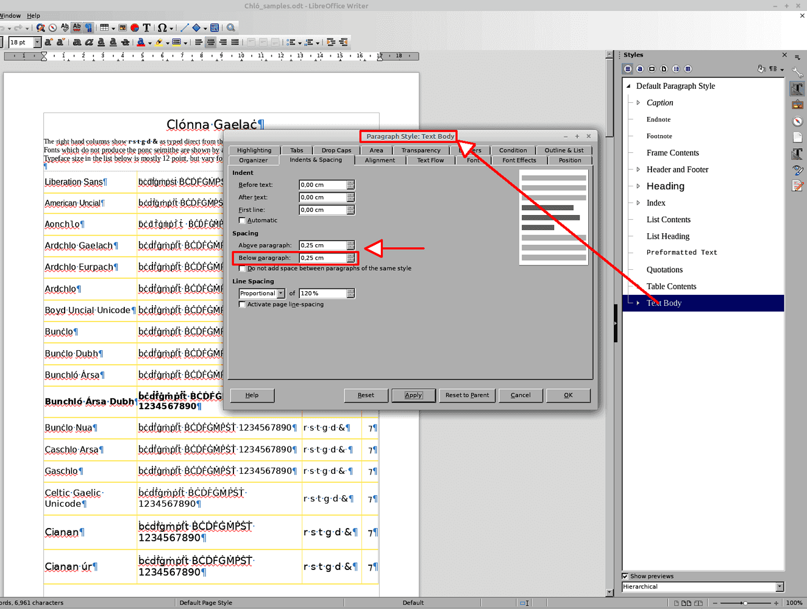The width and height of the screenshot is (807, 609).
Task: Check 'Do not add space between paragraphs of the same style'
Action: 242,267
